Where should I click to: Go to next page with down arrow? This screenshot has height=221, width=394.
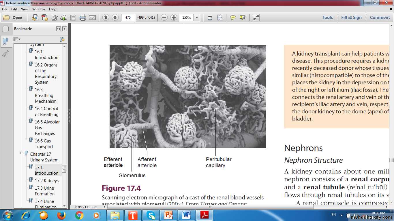coord(115,18)
